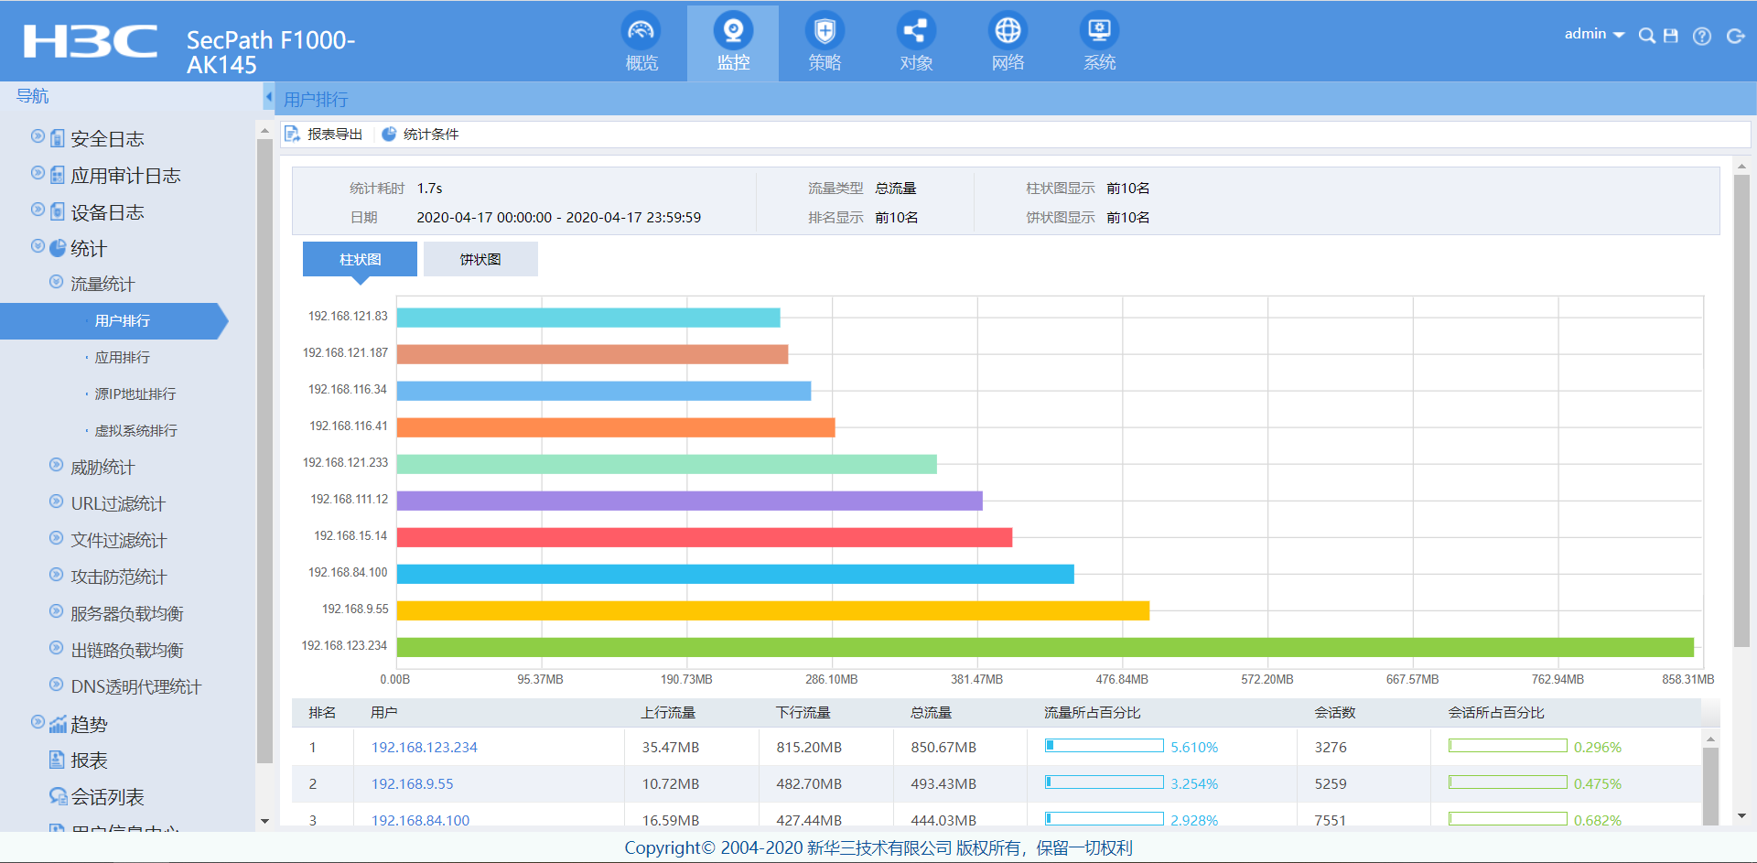Select 应用排行 in the sidebar
Viewport: 1757px width, 863px height.
click(122, 358)
